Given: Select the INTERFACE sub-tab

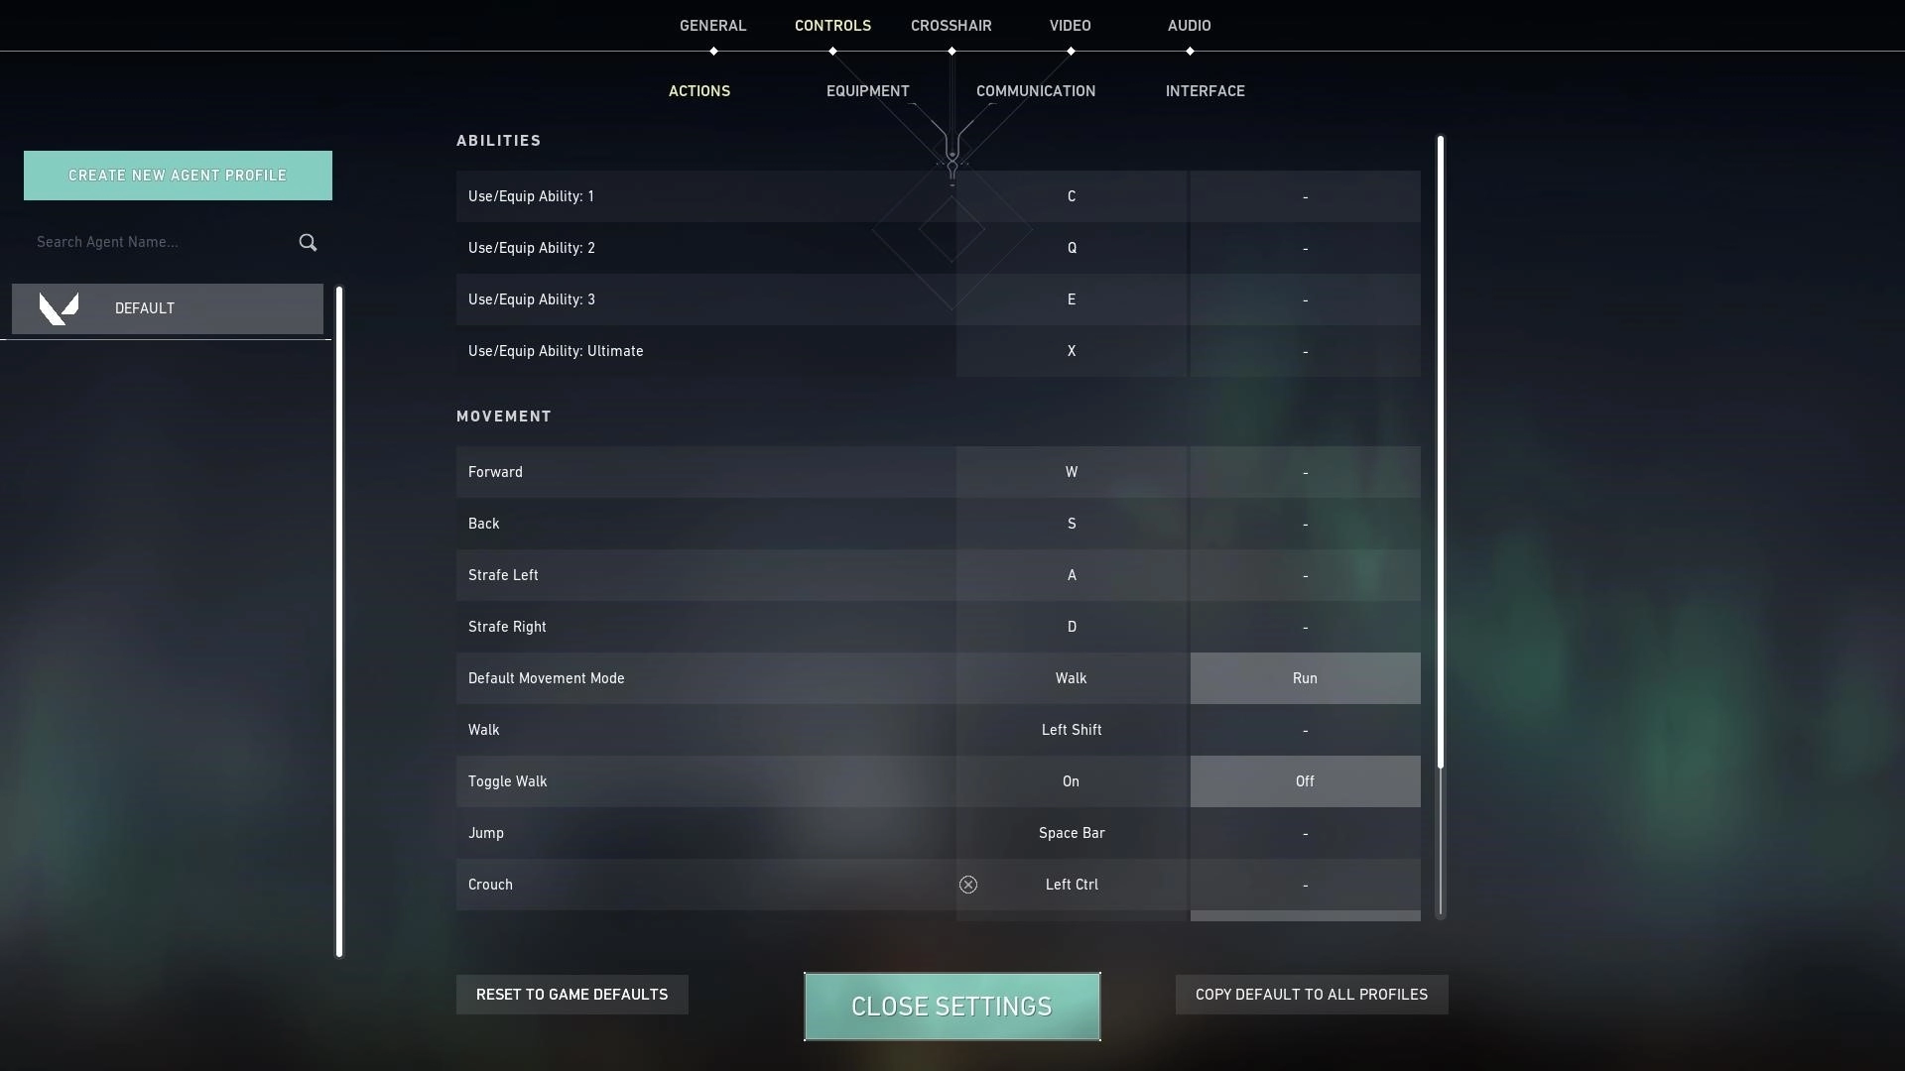Looking at the screenshot, I should click(1206, 90).
